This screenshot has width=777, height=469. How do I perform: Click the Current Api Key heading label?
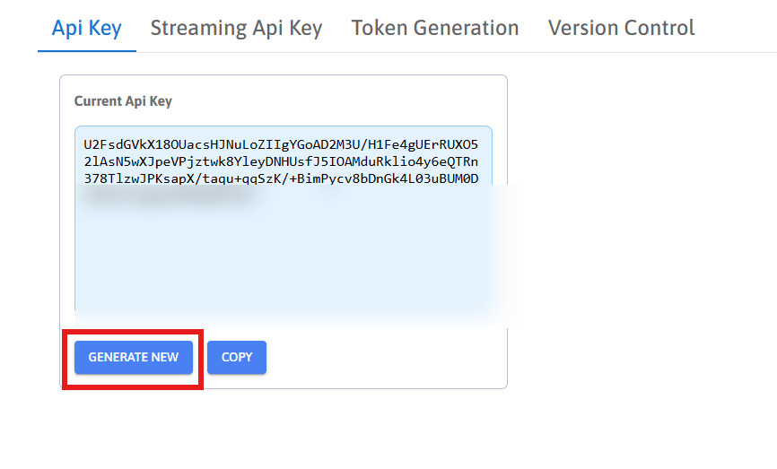[123, 101]
